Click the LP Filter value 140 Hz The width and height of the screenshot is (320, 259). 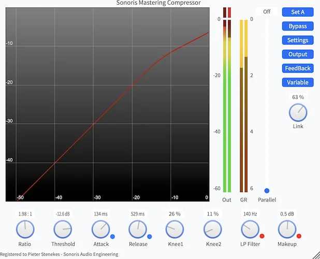(x=250, y=214)
